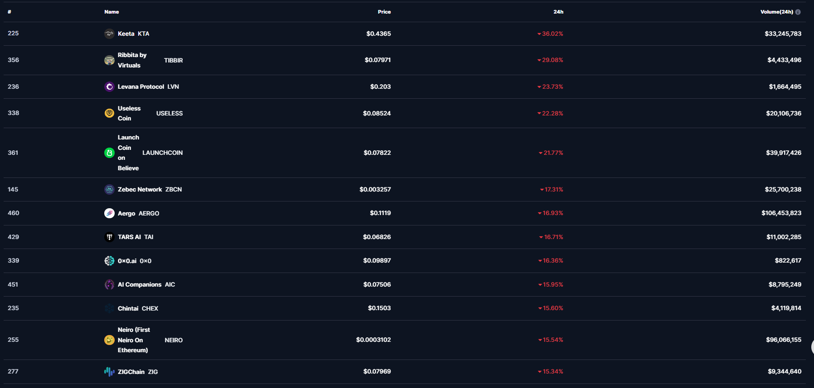Click the Useless Coin yellow logo icon

pyautogui.click(x=109, y=113)
